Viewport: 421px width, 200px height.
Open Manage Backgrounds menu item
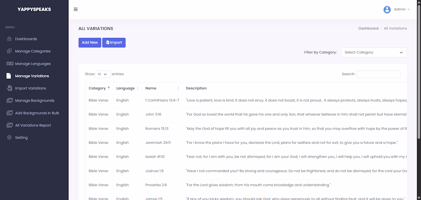click(34, 101)
